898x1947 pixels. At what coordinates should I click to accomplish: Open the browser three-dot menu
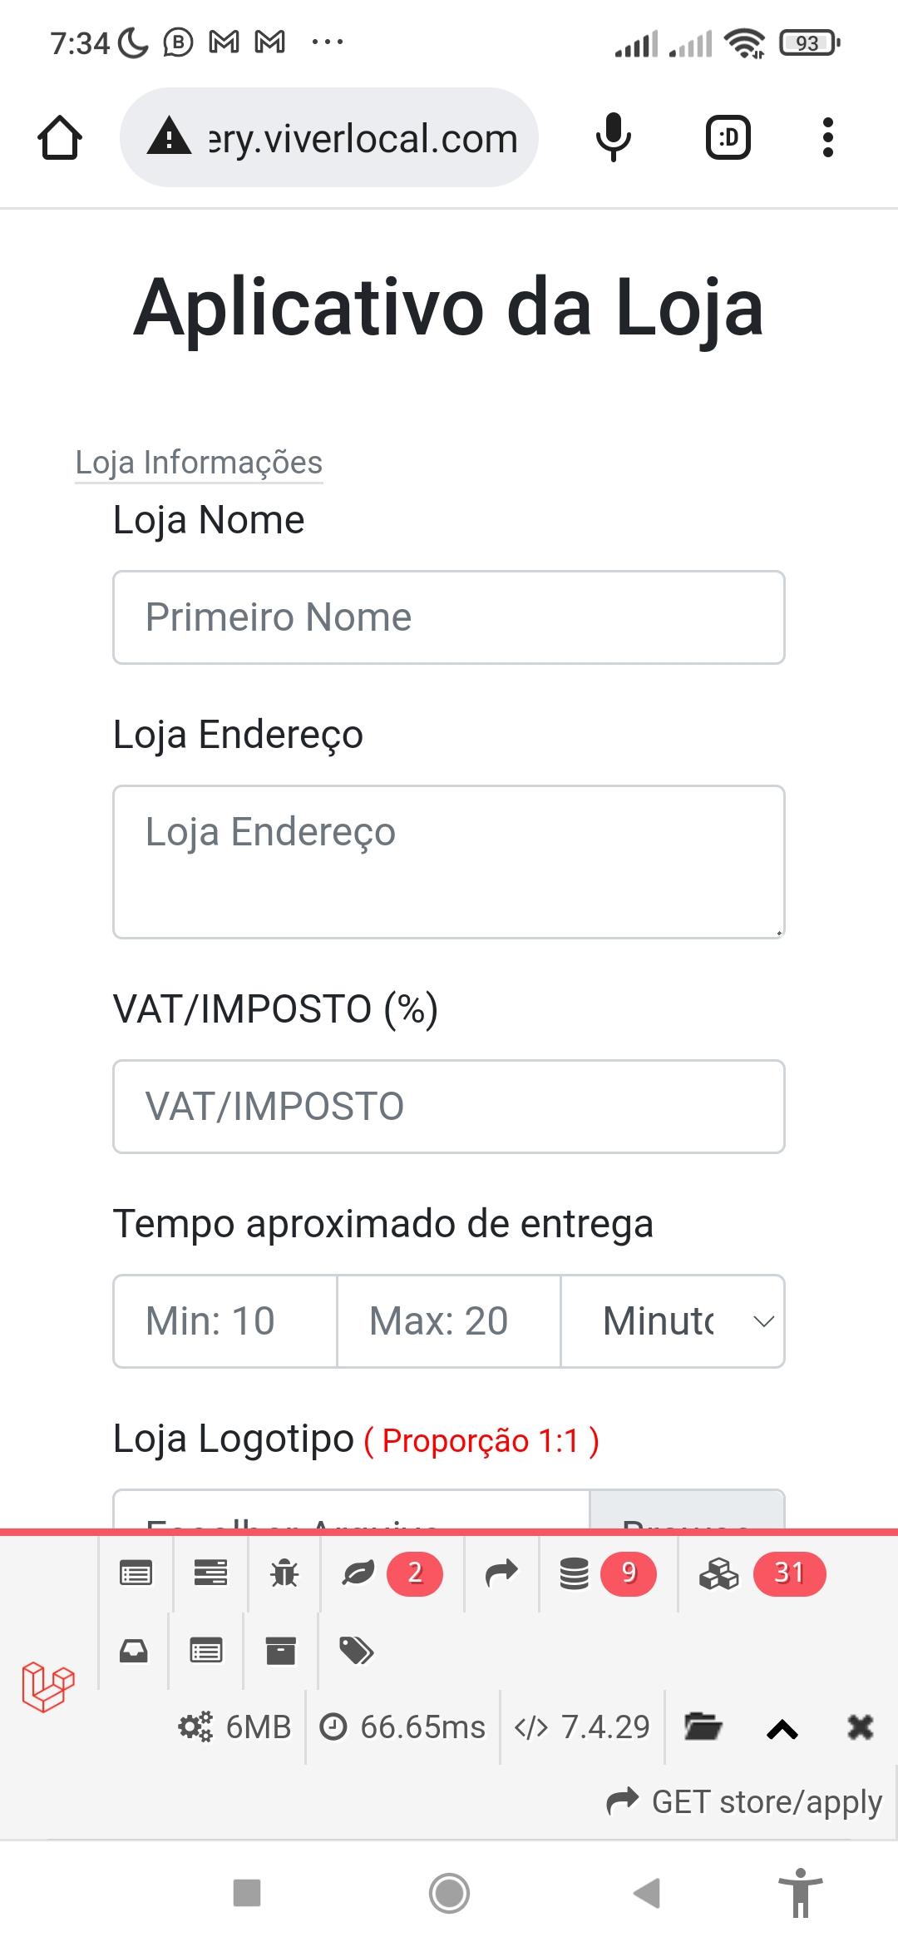(x=827, y=137)
